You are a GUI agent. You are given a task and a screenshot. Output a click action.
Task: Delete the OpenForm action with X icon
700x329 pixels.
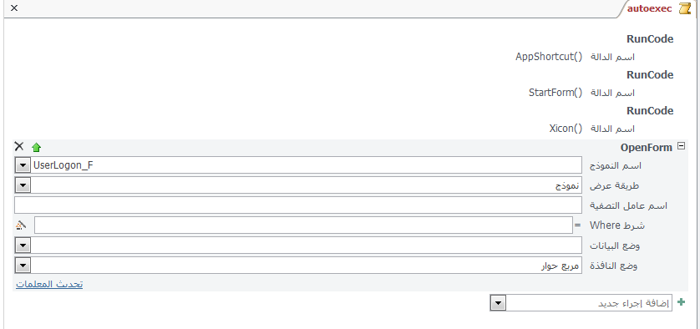(18, 146)
